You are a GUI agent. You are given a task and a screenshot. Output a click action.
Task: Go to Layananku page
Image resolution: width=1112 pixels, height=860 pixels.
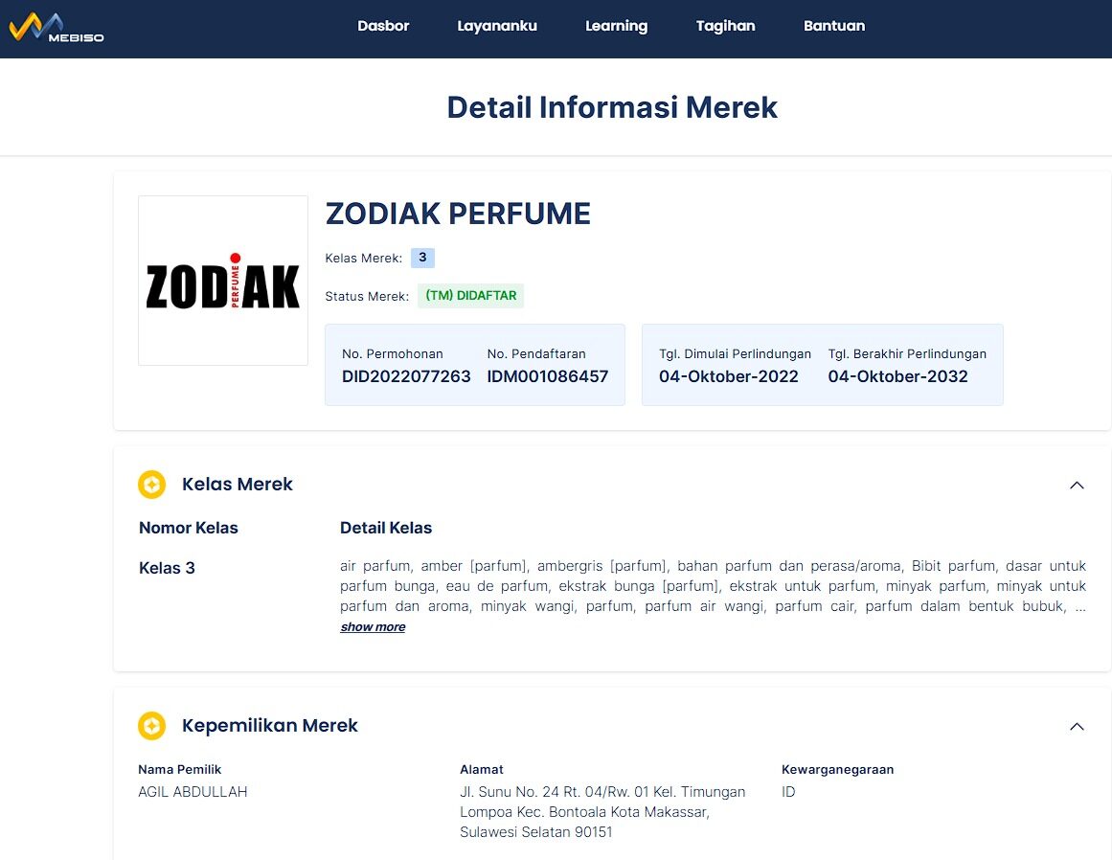pos(496,26)
